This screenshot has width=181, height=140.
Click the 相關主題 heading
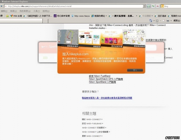coord(89,113)
